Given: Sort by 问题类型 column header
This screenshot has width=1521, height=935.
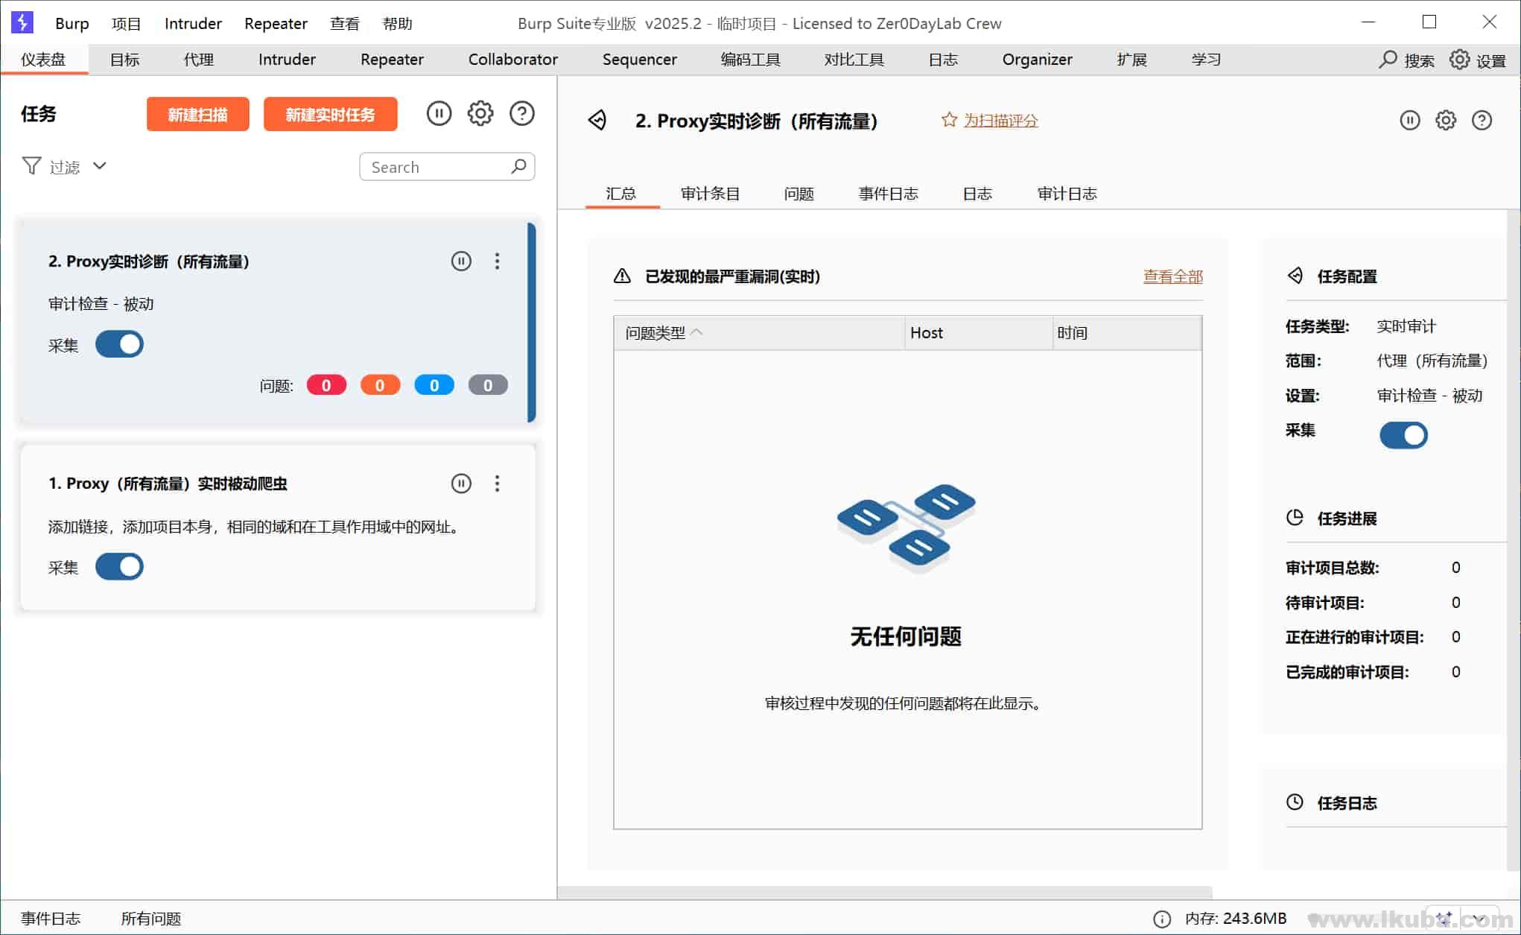Looking at the screenshot, I should (x=759, y=333).
